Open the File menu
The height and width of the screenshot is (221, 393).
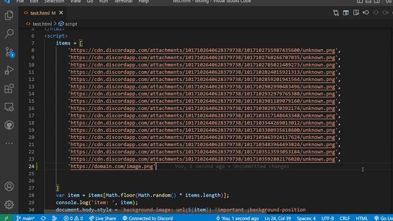20,1
